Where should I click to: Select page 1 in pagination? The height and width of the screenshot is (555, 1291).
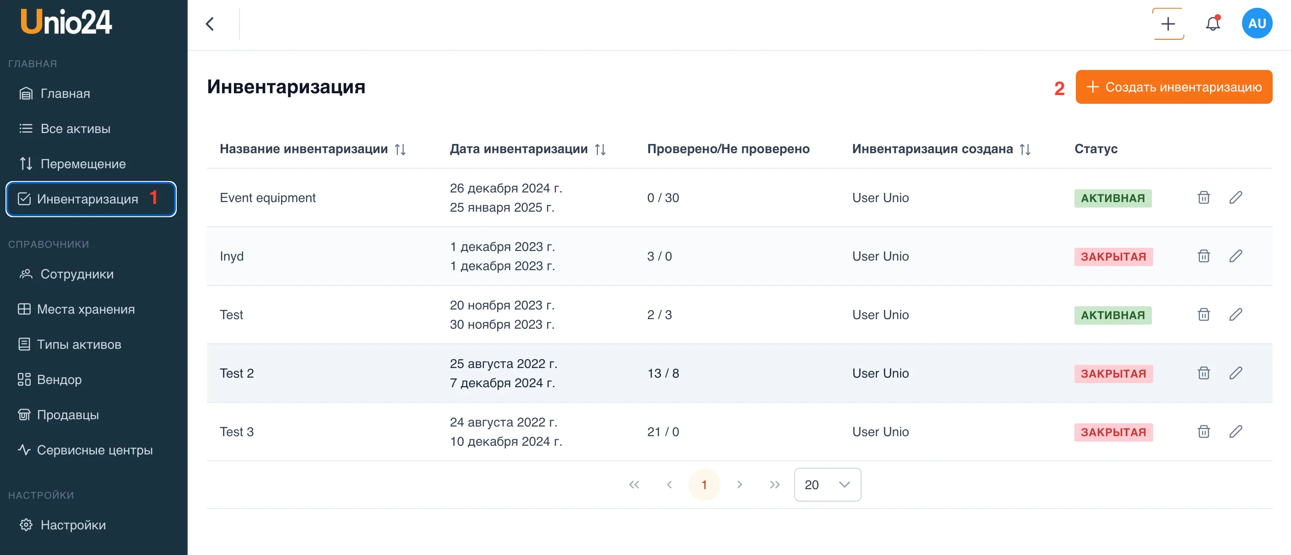(x=704, y=485)
